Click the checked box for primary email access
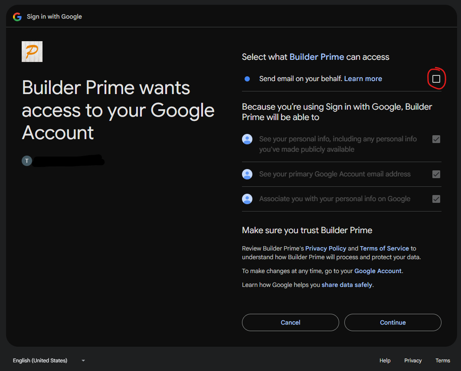The image size is (461, 371). 436,174
